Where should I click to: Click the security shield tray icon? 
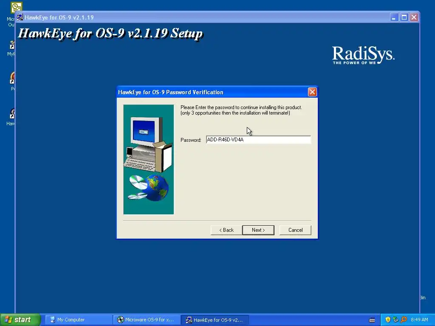point(388,320)
